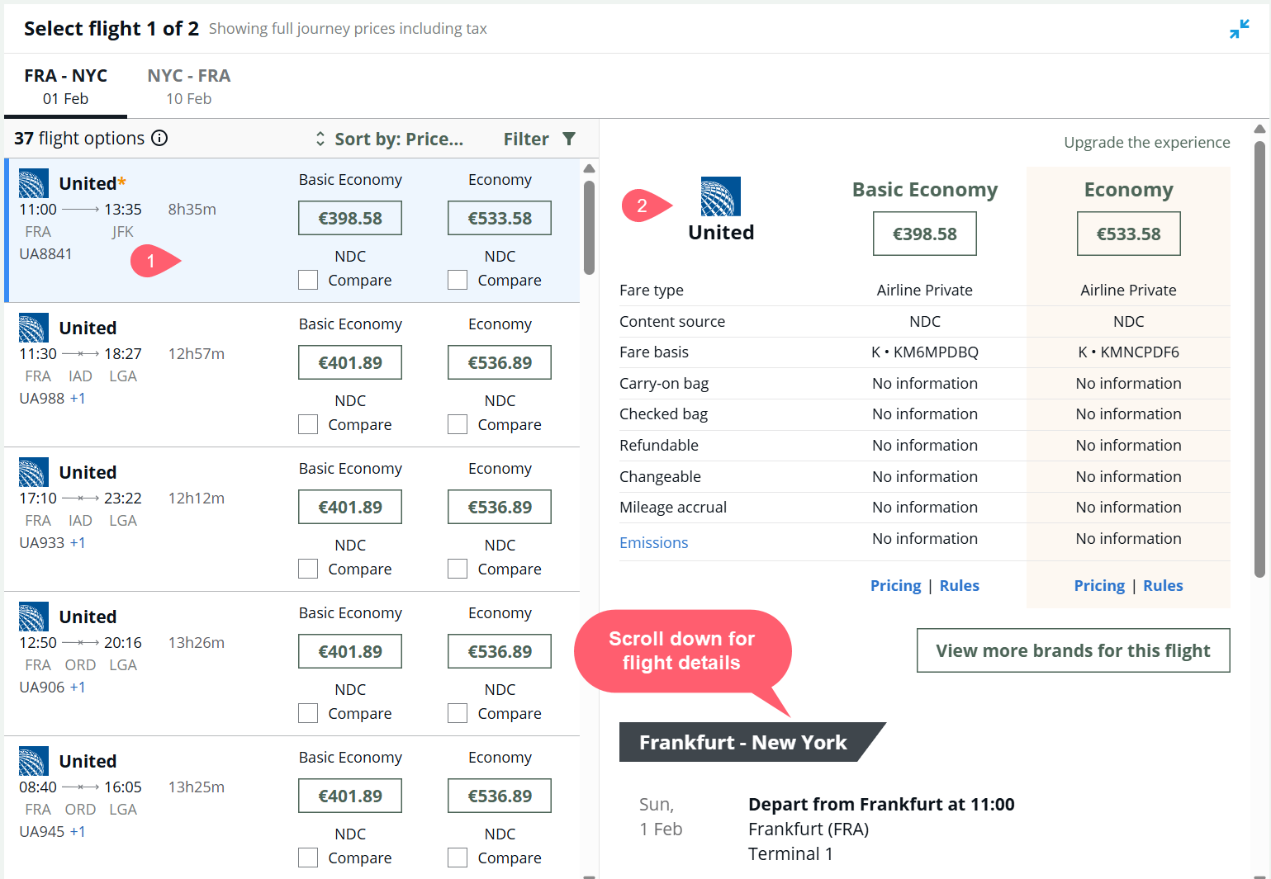Screen dimensions: 1271x879
Task: Toggle Basic Economy Compare for UA933
Action: [x=308, y=569]
